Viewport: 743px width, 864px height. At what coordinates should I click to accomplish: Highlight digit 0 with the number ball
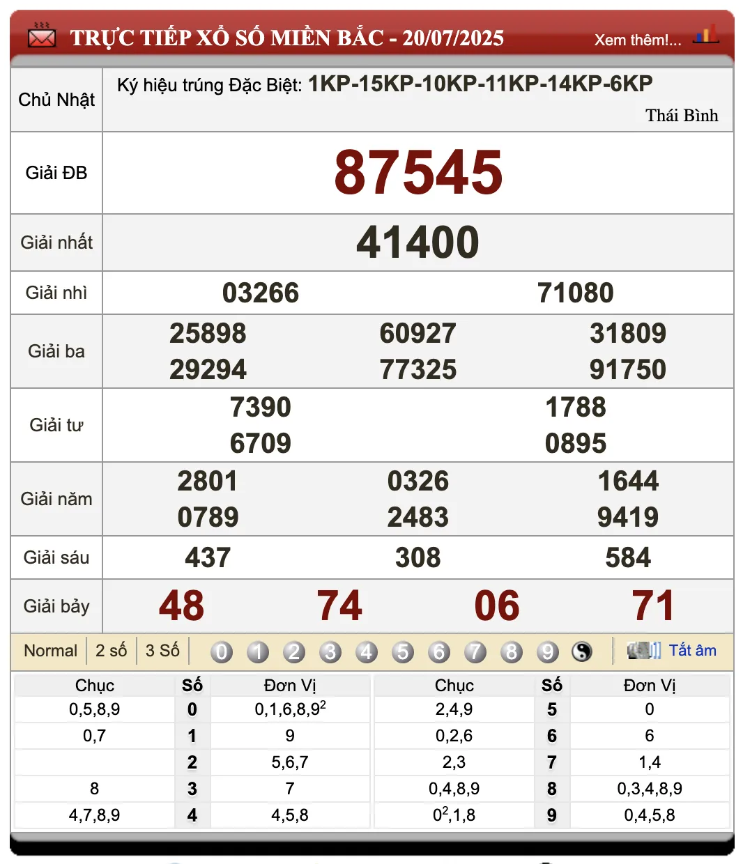coord(222,652)
